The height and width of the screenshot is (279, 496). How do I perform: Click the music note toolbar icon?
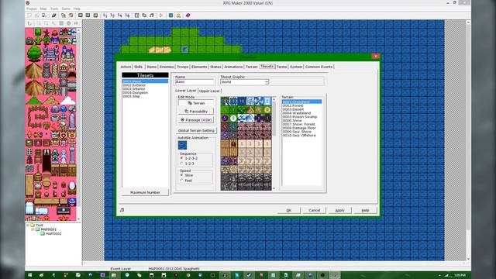click(x=152, y=15)
